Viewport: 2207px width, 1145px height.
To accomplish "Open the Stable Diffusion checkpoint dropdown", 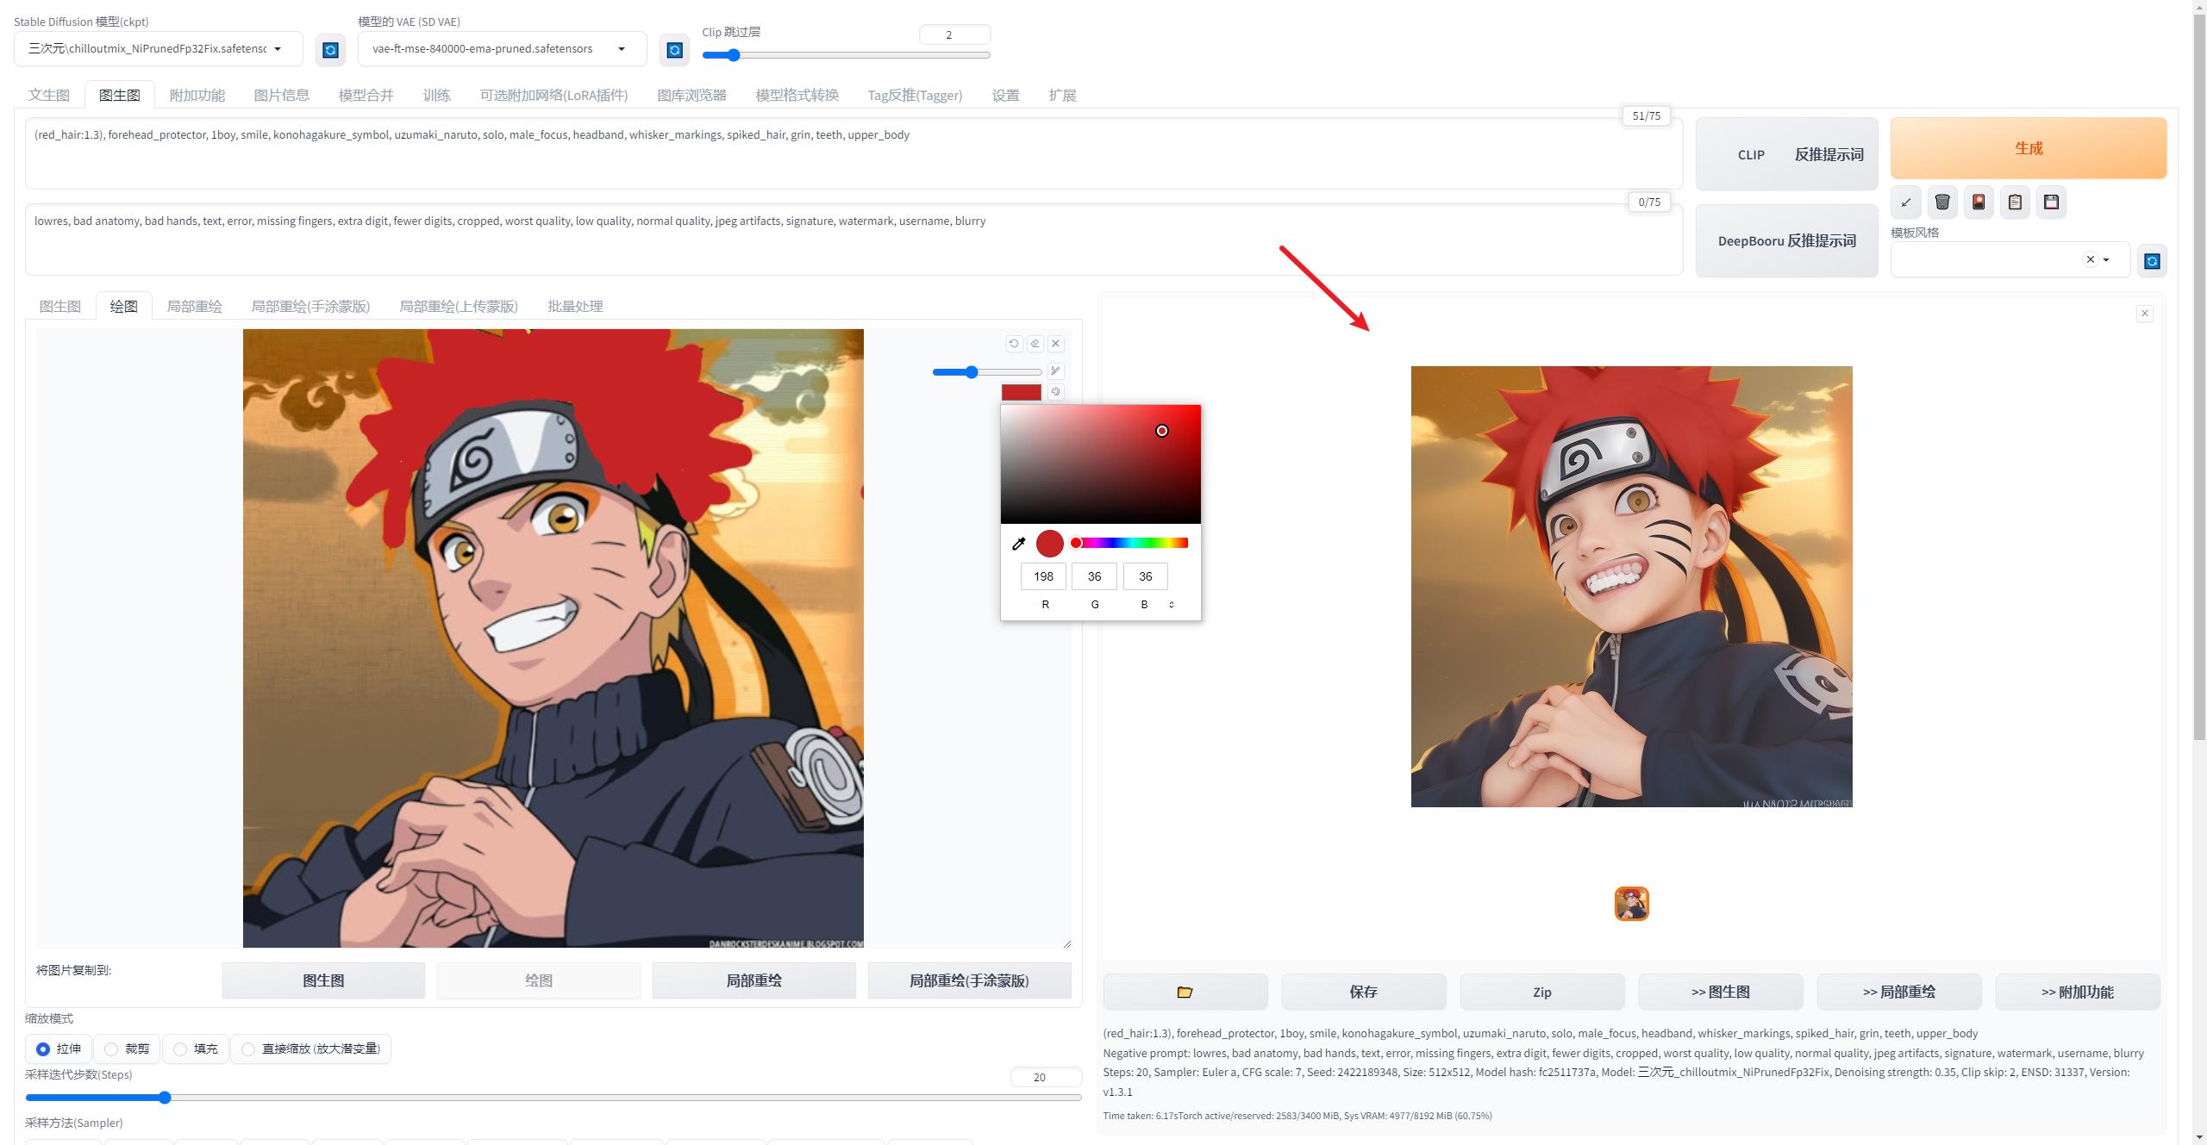I will pos(278,48).
